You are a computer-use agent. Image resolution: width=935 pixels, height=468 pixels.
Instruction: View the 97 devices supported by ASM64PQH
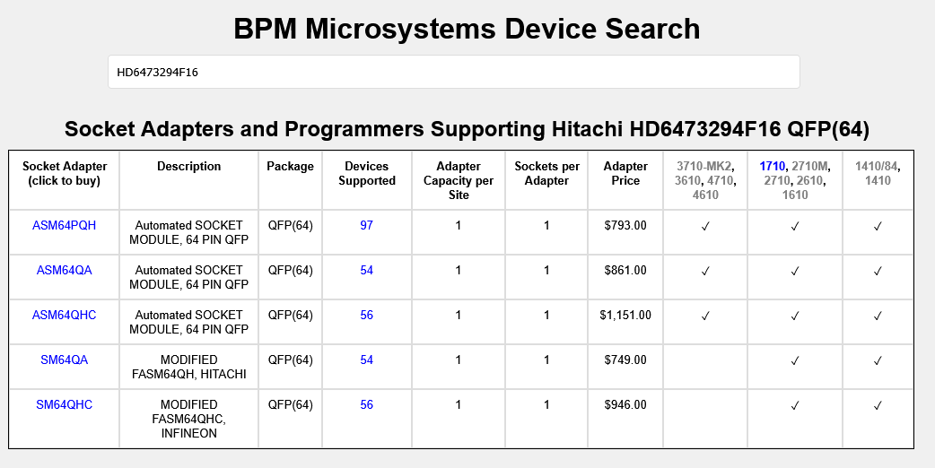[366, 225]
